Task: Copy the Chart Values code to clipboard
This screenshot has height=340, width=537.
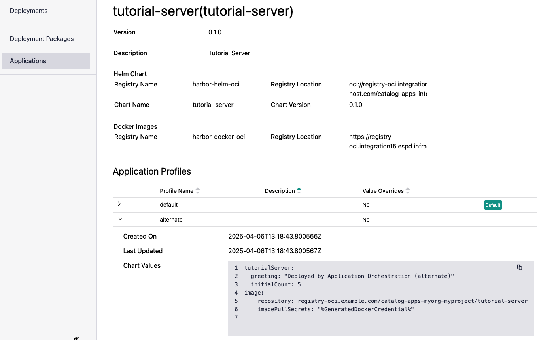Action: point(519,267)
